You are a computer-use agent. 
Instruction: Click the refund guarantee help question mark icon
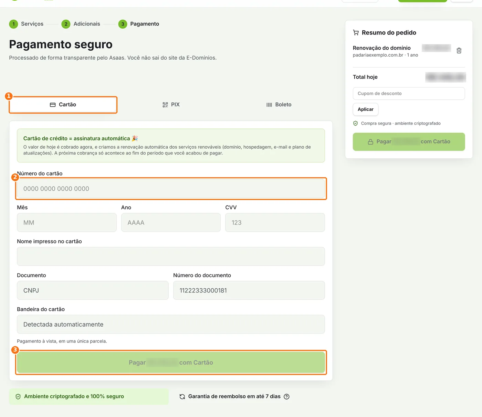coord(286,397)
